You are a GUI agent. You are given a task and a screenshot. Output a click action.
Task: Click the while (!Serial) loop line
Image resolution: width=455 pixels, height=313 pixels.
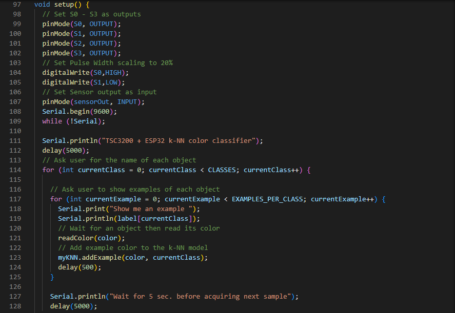tap(73, 121)
